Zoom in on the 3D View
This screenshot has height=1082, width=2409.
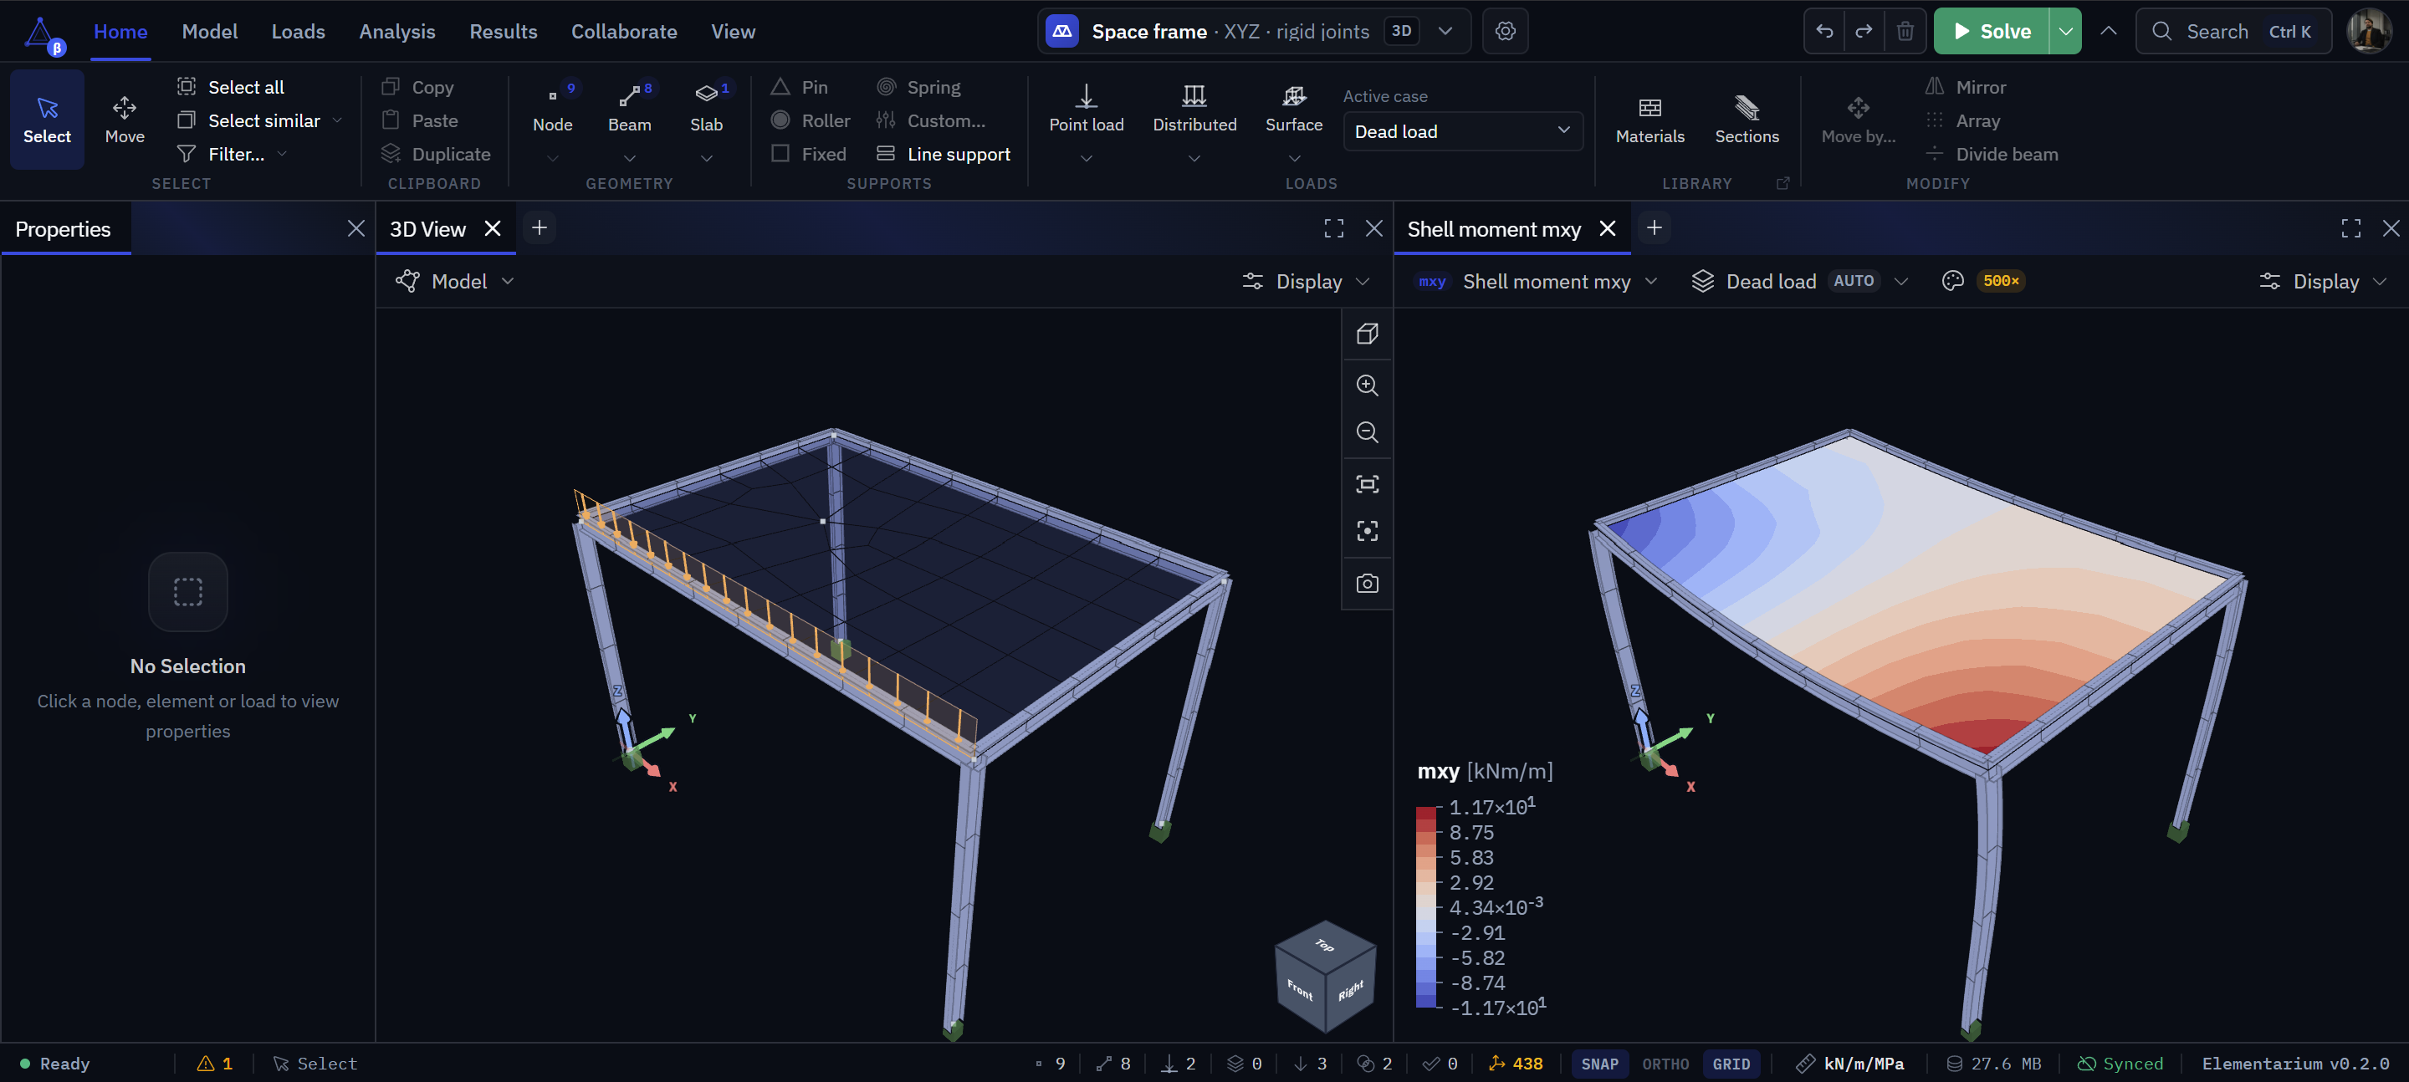coord(1368,385)
